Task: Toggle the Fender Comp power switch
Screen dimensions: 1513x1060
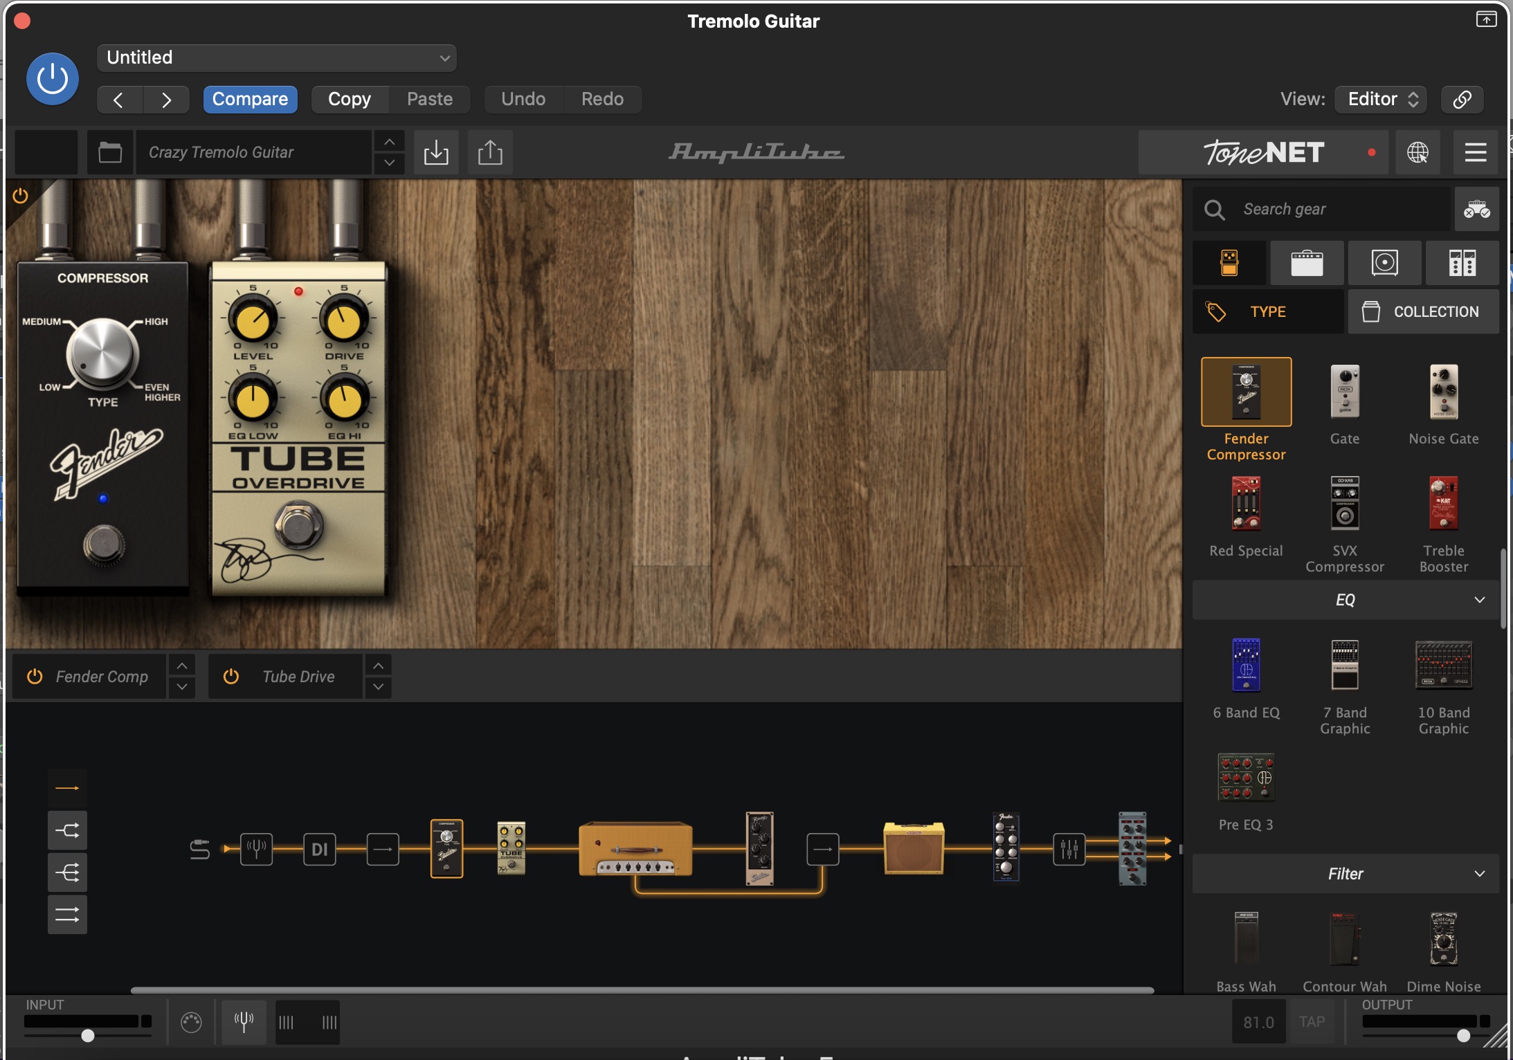Action: [35, 676]
